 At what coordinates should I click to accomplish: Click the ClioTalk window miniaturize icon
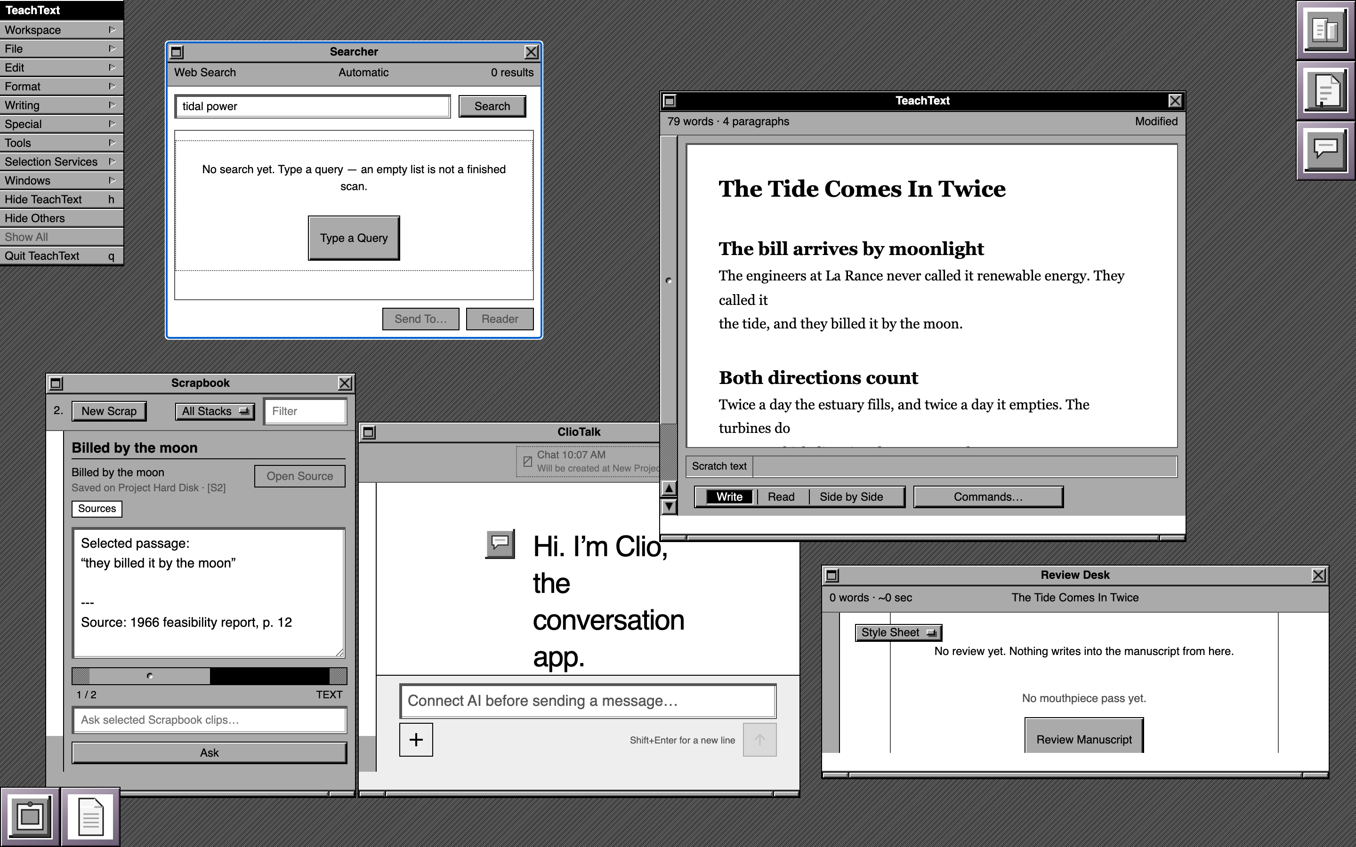[x=369, y=432]
